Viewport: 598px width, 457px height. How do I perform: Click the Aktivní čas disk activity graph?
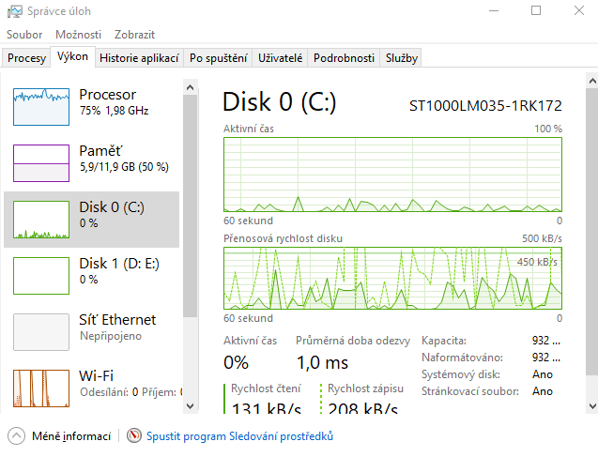[392, 174]
